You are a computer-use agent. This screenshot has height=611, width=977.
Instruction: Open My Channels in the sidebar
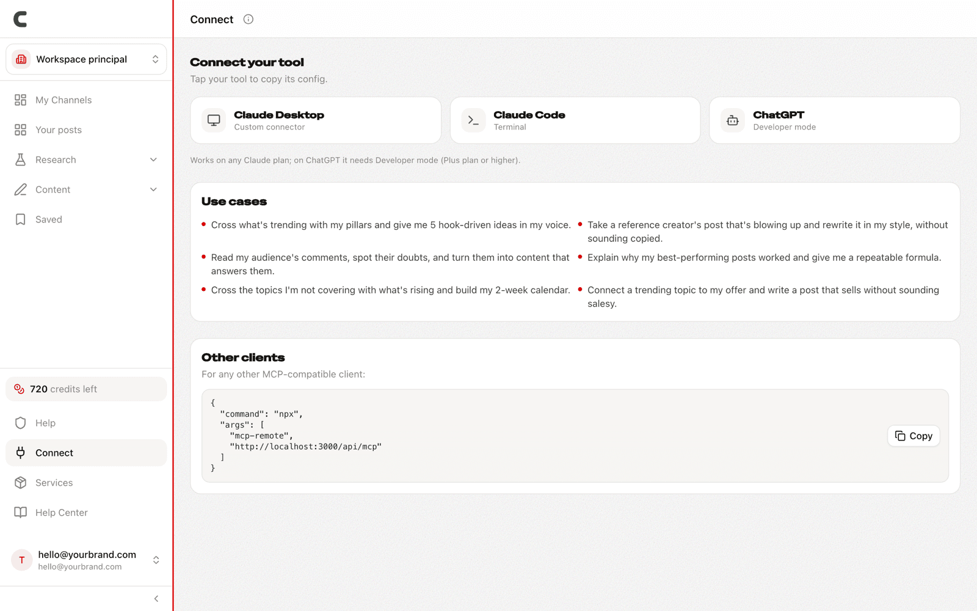pos(86,100)
